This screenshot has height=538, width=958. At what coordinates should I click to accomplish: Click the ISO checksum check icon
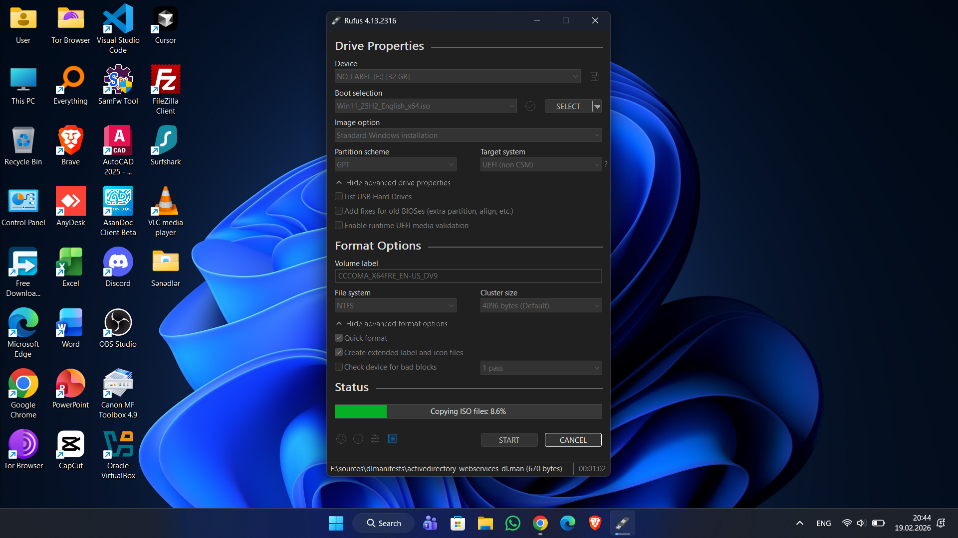tap(530, 106)
